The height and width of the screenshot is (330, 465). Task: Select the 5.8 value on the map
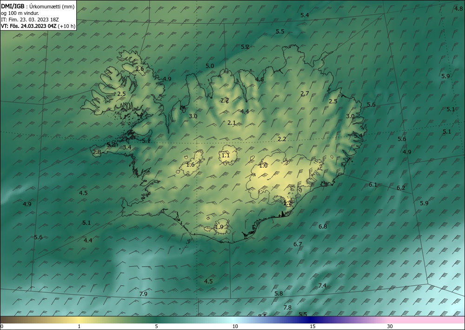click(279, 294)
